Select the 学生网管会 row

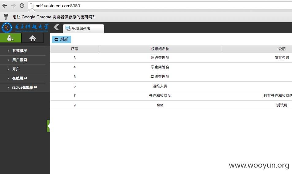click(171, 67)
